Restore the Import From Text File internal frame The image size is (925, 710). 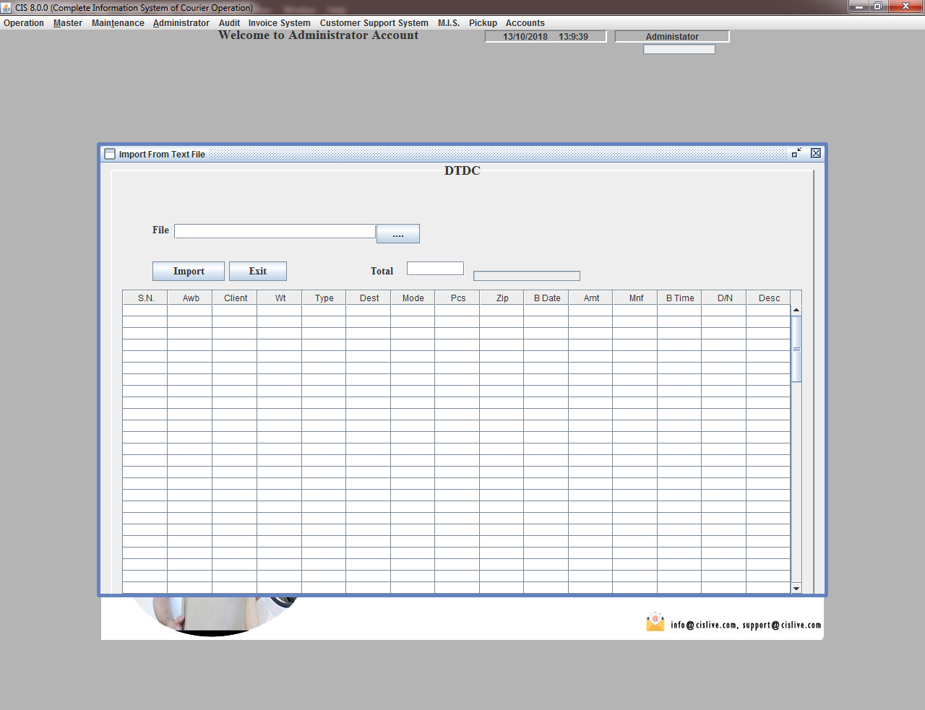click(796, 153)
